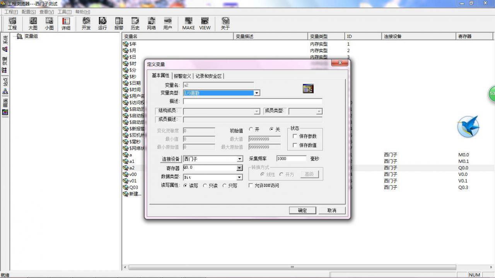Enable the 保存数值 checkbox
Viewport: 495px width, 278px height.
[x=295, y=145]
